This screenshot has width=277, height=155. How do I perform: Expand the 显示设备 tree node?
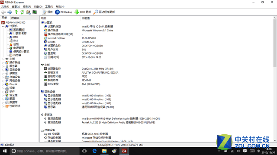click(3, 70)
